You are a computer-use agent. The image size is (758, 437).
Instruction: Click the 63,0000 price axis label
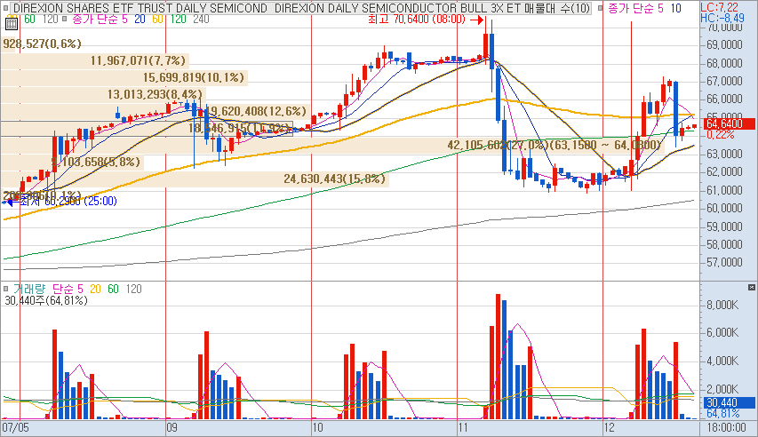(724, 154)
